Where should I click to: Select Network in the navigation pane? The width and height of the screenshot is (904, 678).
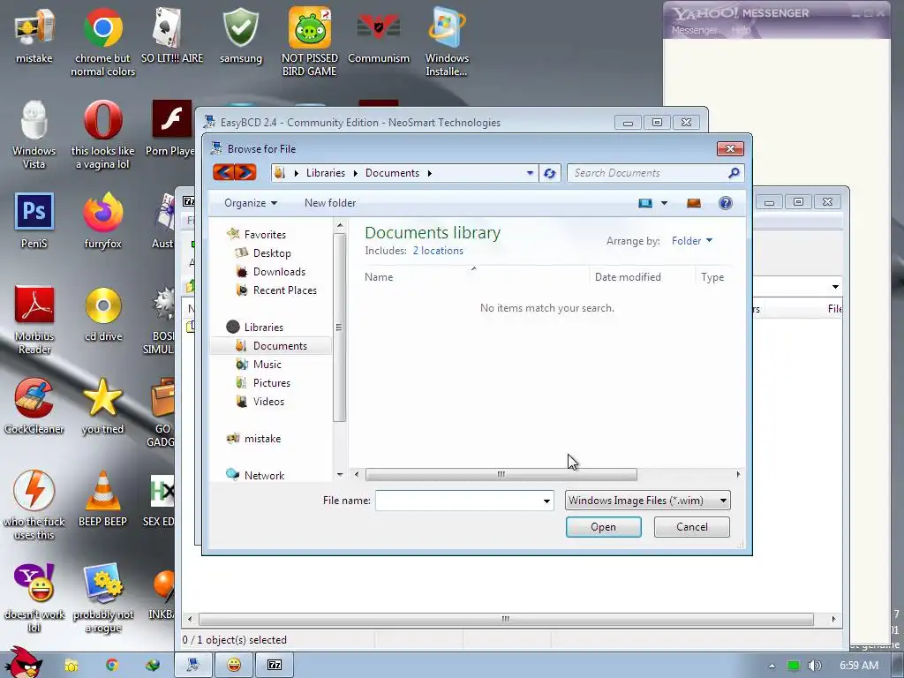(x=264, y=475)
